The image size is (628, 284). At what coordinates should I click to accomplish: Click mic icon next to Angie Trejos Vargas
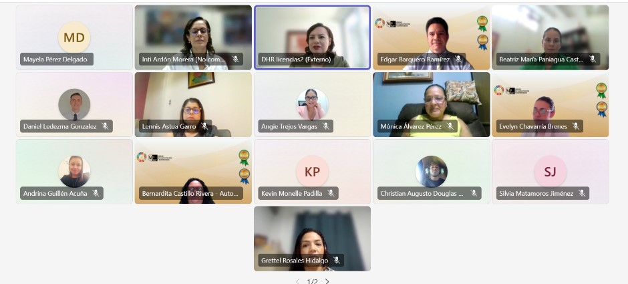coord(325,126)
